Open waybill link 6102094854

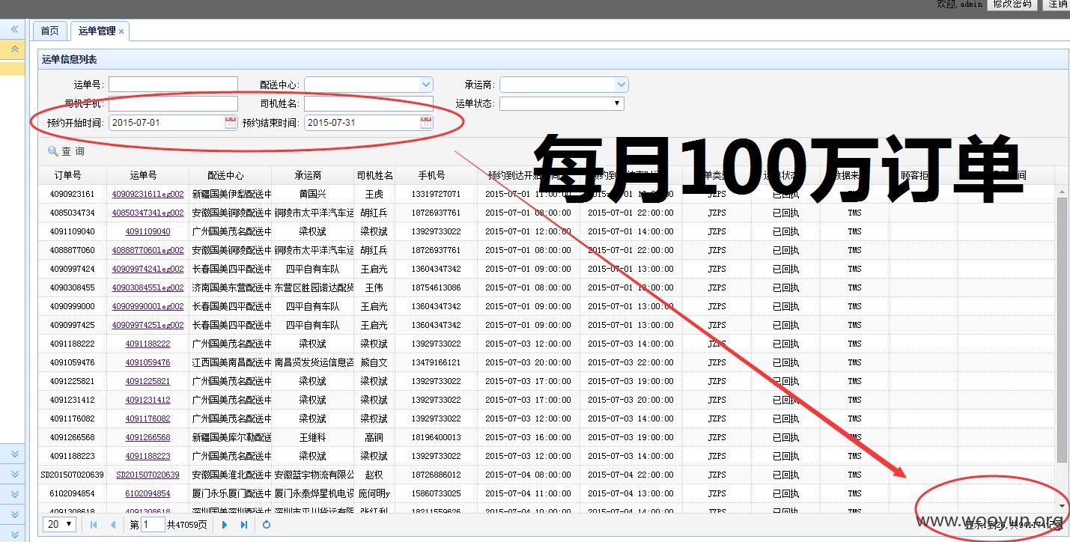click(x=148, y=493)
